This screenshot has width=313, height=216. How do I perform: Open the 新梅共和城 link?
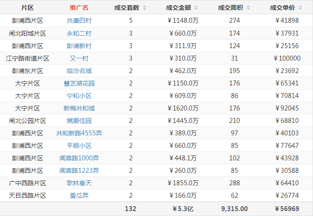point(79,108)
